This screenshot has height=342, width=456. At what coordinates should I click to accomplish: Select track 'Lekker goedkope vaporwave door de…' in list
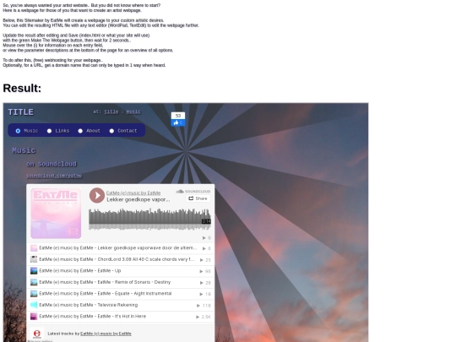coord(121,248)
